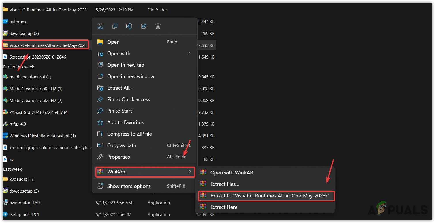
Task: Open Properties from the context menu
Action: [118, 157]
